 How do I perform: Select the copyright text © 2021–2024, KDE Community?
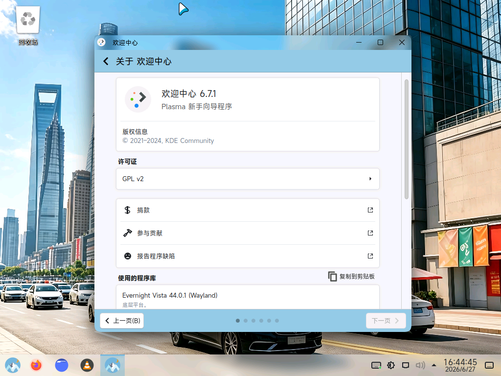168,141
